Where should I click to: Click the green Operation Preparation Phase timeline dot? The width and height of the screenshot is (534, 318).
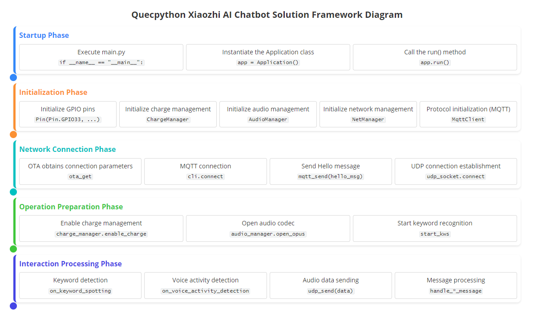pos(13,249)
